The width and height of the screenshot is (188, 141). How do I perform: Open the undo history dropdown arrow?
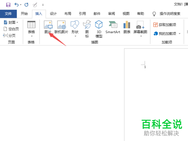pyautogui.click(x=21, y=5)
